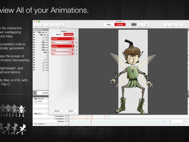The image size is (189, 142).
Task: Toggle visibility eye for fairy front folder
Action: click(34, 35)
